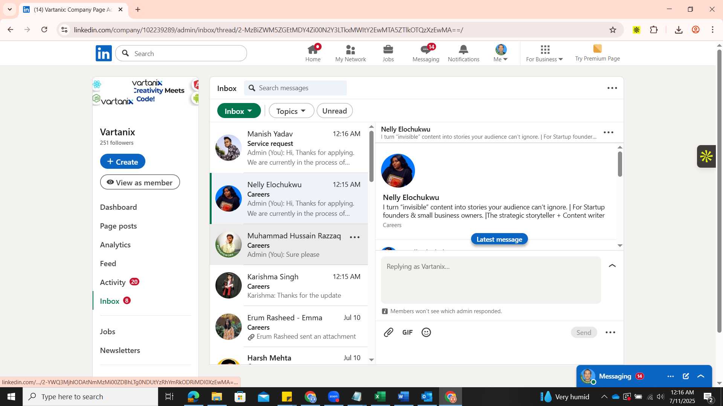This screenshot has height=406, width=723.
Task: Expand the Me profile menu
Action: tap(501, 53)
